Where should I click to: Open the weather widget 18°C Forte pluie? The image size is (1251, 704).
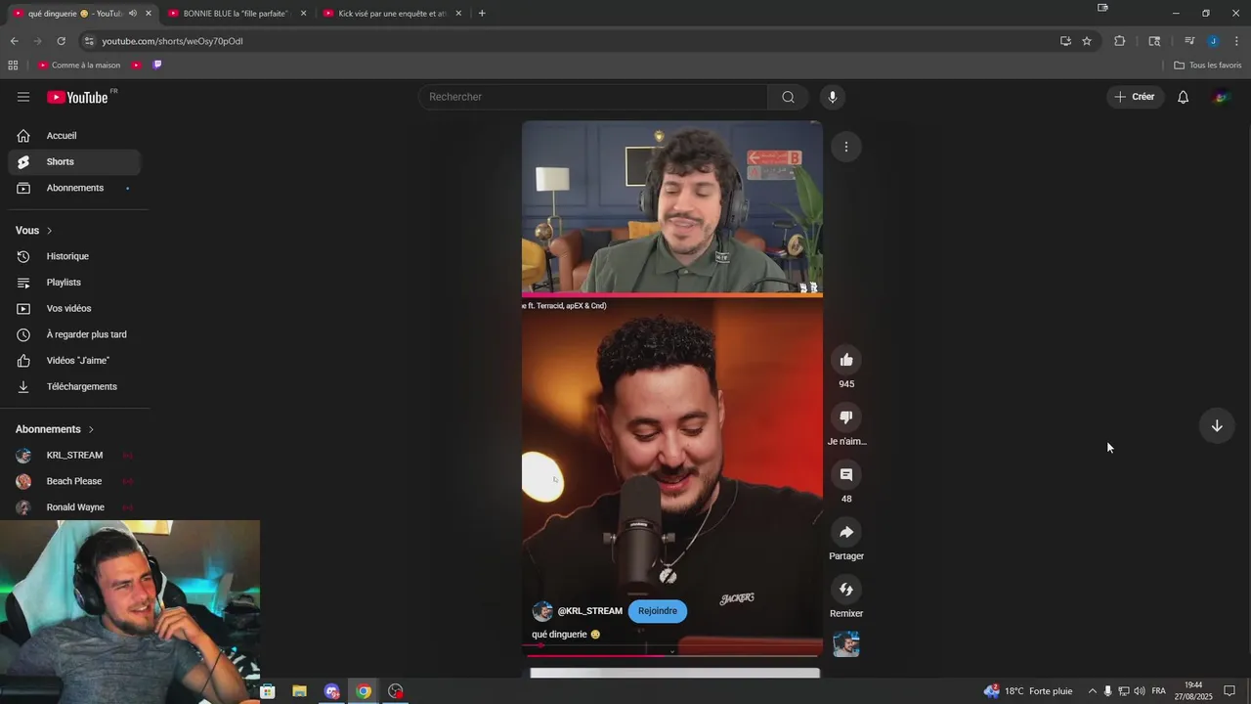tap(1028, 691)
